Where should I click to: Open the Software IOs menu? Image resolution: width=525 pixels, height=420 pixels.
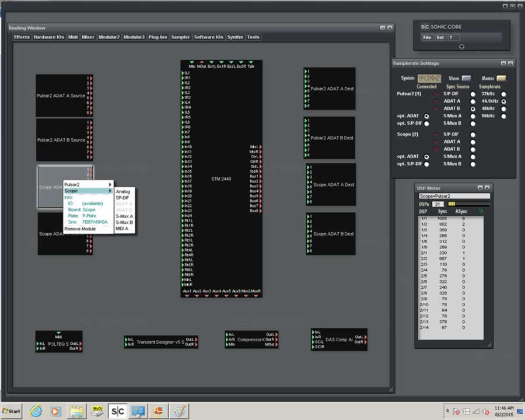(x=209, y=37)
